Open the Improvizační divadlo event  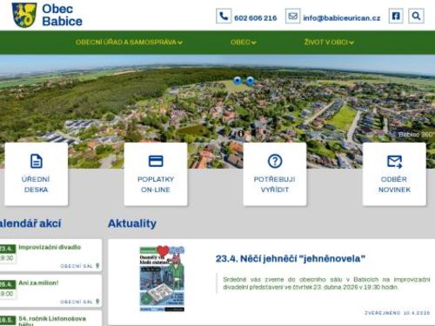pyautogui.click(x=50, y=247)
